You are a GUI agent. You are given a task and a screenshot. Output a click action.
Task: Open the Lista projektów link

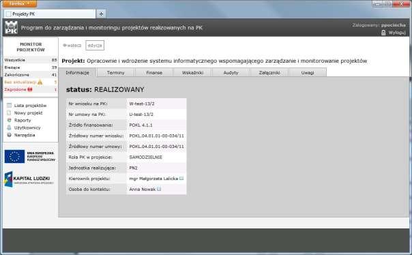point(30,105)
